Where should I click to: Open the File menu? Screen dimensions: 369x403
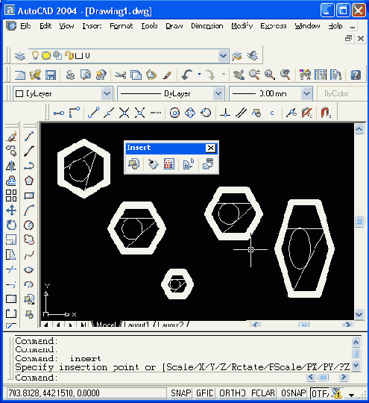[x=25, y=26]
